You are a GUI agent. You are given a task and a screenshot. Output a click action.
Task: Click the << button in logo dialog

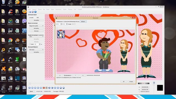tap(60, 75)
